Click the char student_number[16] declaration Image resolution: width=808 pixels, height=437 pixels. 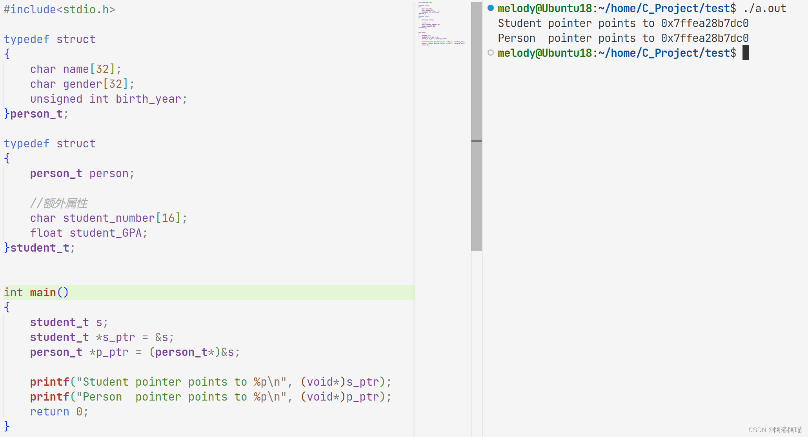108,218
